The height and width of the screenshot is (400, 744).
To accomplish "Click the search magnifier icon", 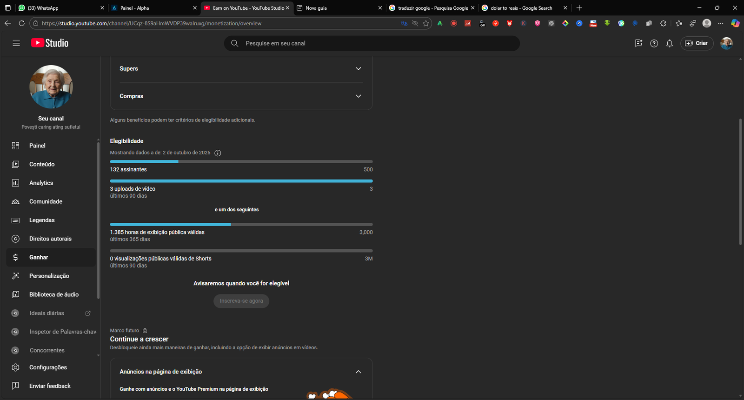I will [x=235, y=43].
